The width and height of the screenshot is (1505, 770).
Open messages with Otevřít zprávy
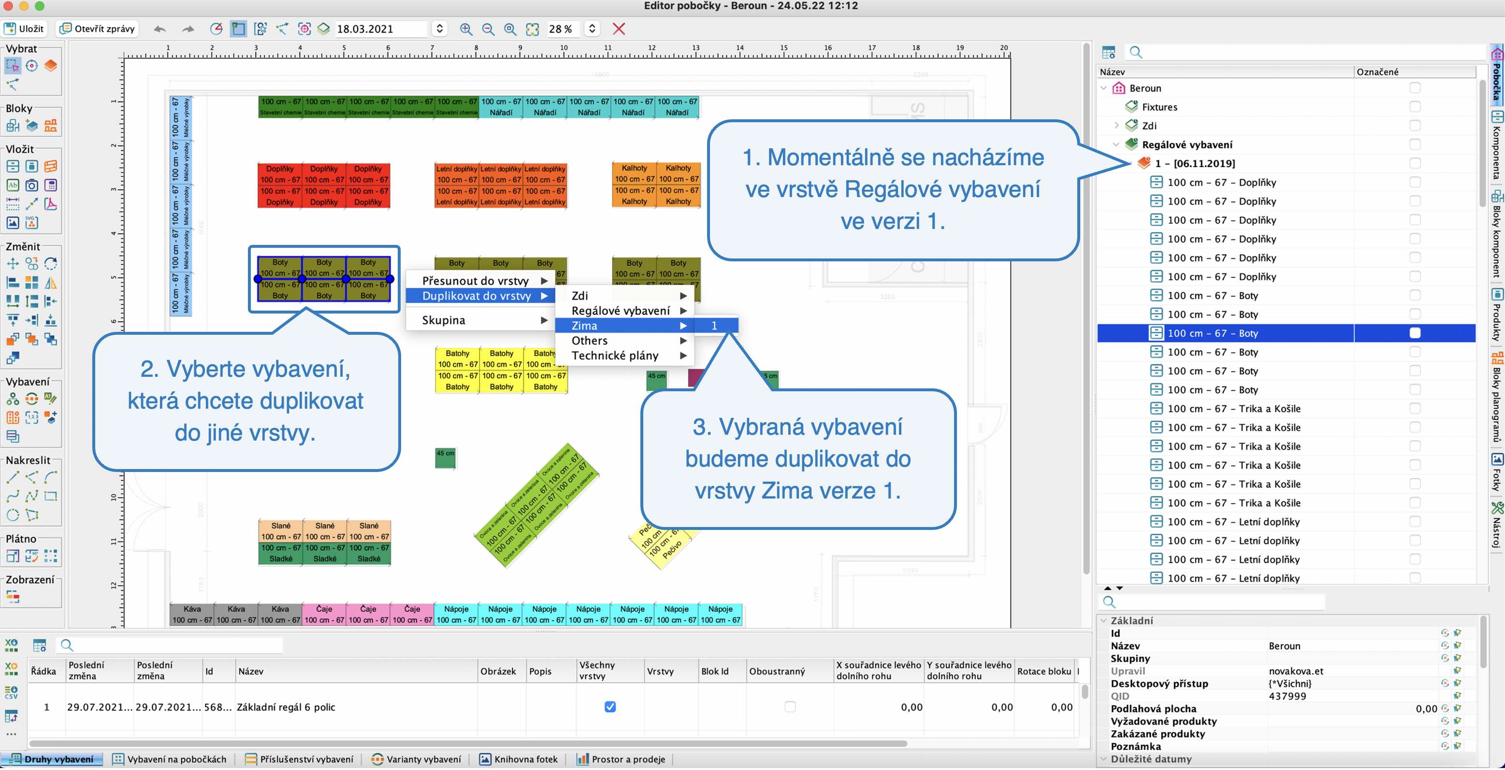(x=98, y=29)
